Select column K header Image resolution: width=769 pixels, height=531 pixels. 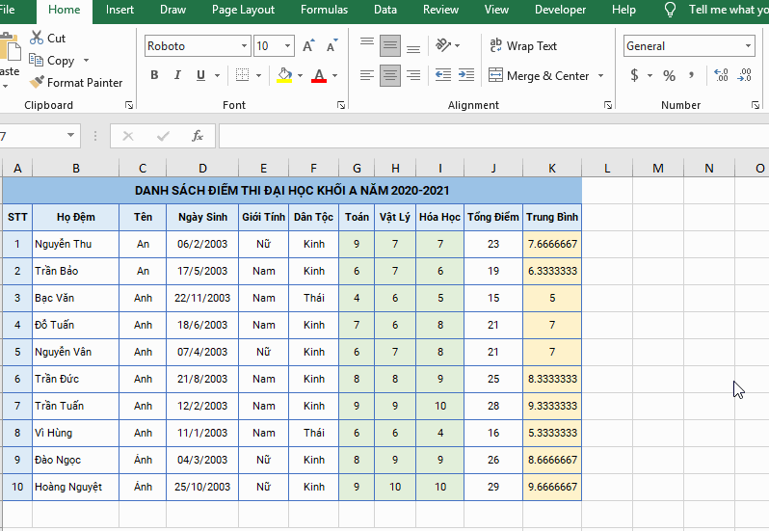click(x=552, y=169)
